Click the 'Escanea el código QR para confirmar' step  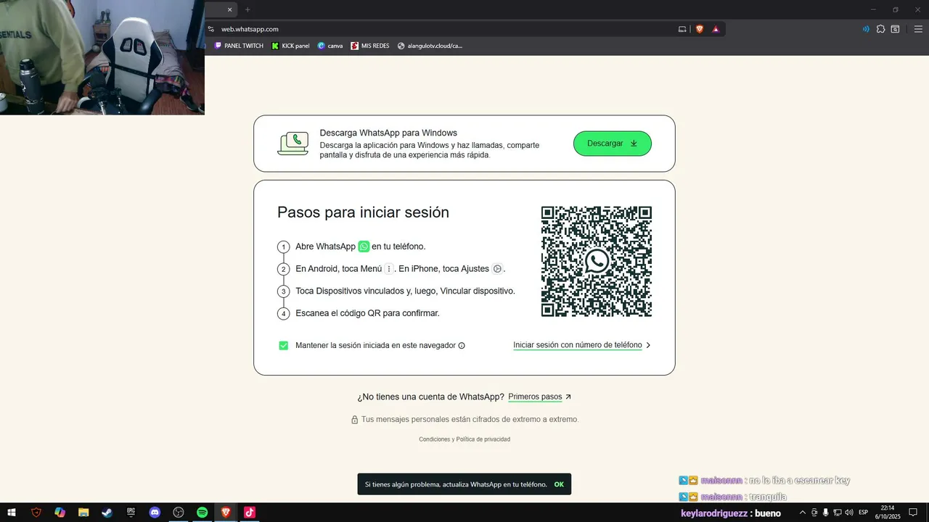367,313
